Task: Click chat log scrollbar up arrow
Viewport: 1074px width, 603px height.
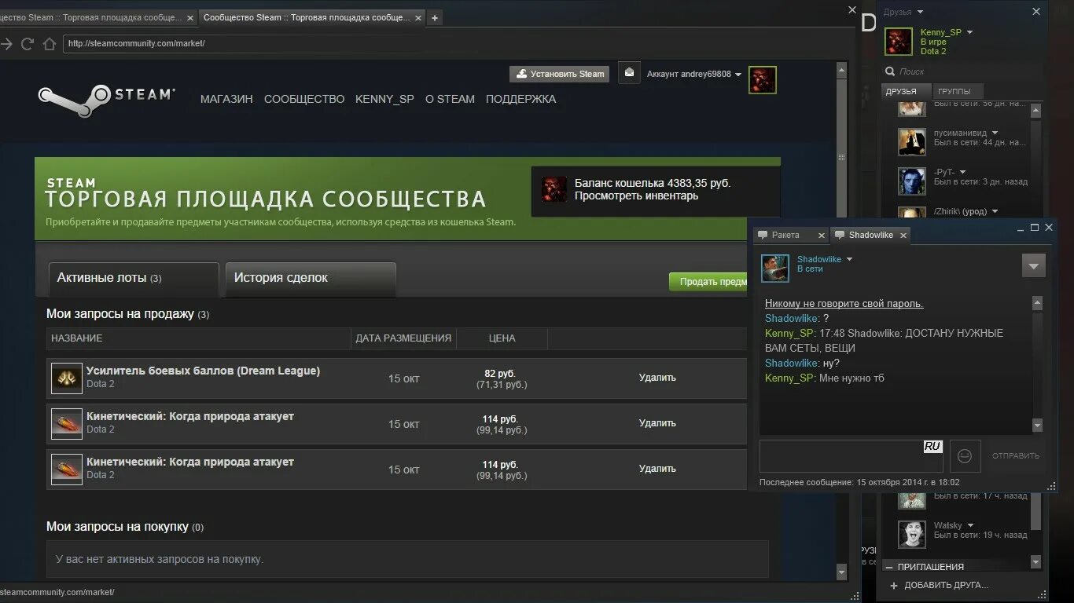Action: coord(1037,303)
